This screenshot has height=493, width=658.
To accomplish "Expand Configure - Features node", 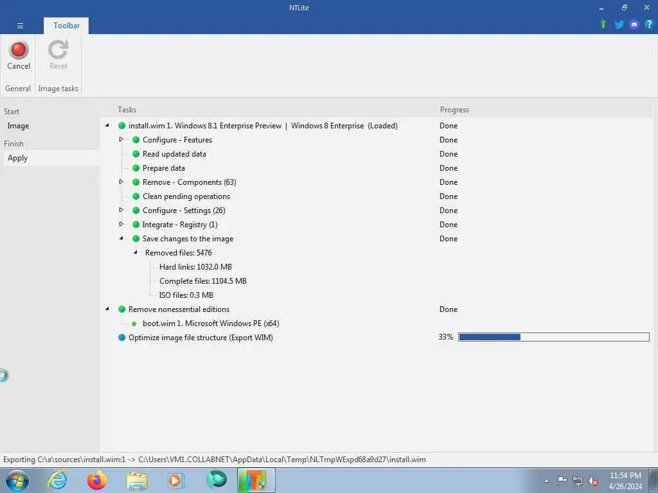I will pyautogui.click(x=121, y=139).
